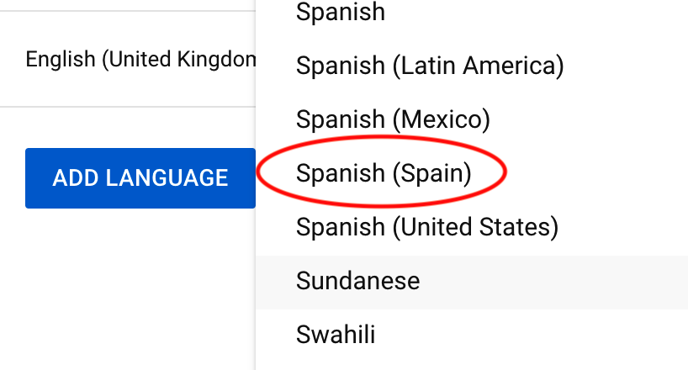
Task: Choose the circled Spanish (Spain) option
Action: [x=384, y=173]
